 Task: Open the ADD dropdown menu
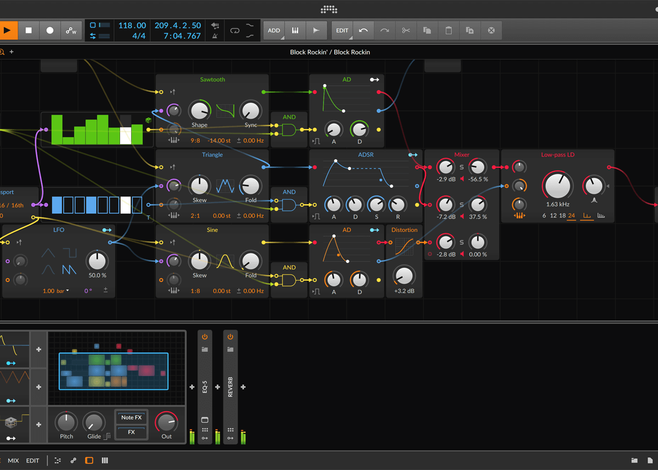(274, 31)
